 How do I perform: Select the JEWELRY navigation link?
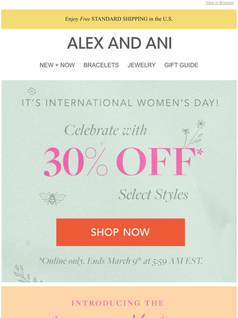tap(142, 65)
